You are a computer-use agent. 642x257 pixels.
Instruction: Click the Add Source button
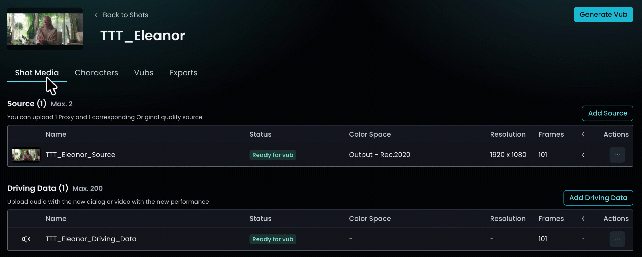[608, 113]
